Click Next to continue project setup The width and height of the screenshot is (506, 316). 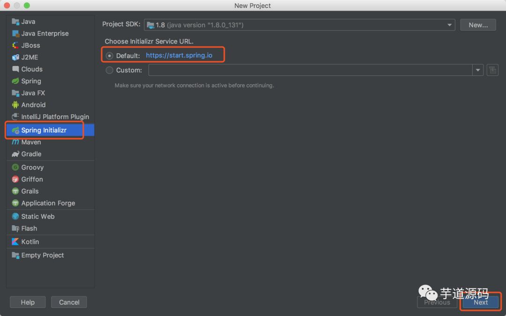click(x=480, y=302)
